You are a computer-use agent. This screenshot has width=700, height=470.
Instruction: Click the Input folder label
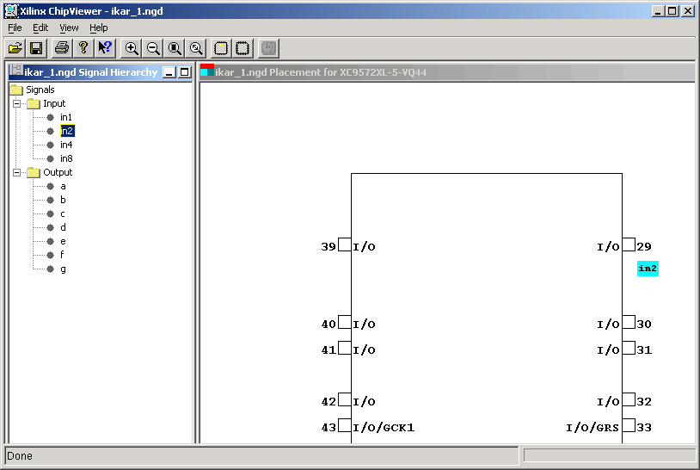(x=54, y=103)
